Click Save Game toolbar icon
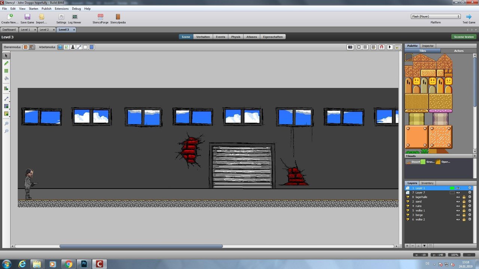Screen dimensions: 479x269 point(27,19)
